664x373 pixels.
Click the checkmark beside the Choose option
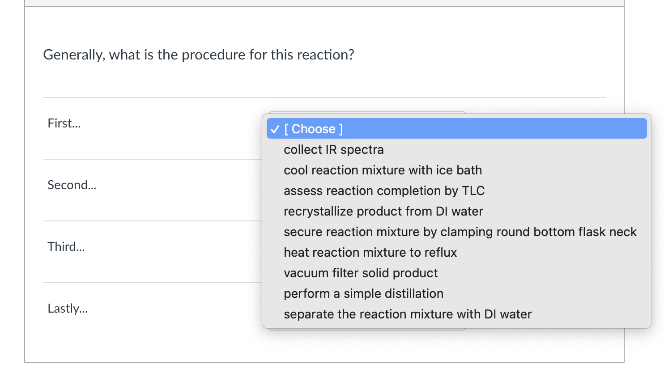pos(275,129)
